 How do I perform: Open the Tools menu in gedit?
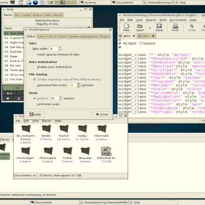click(163, 20)
